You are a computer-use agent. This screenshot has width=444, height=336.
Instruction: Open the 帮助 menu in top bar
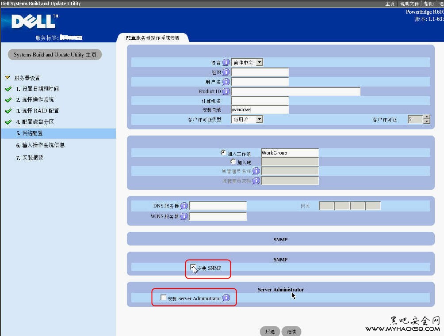pos(429,4)
